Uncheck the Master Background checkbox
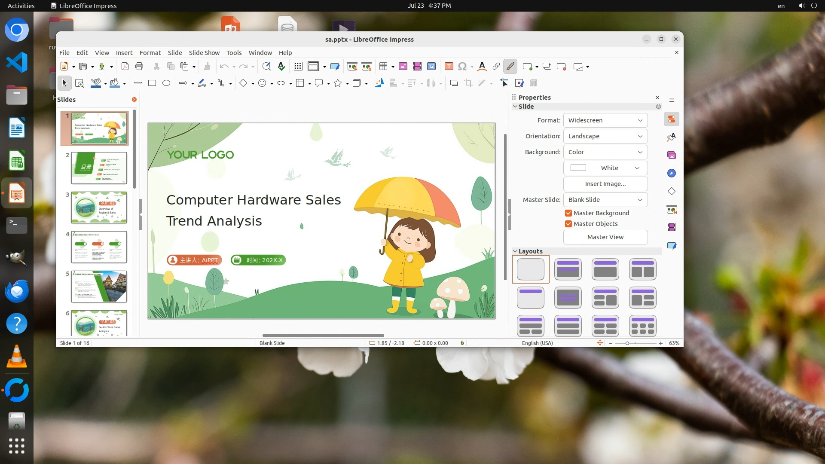825x464 pixels. (568, 213)
